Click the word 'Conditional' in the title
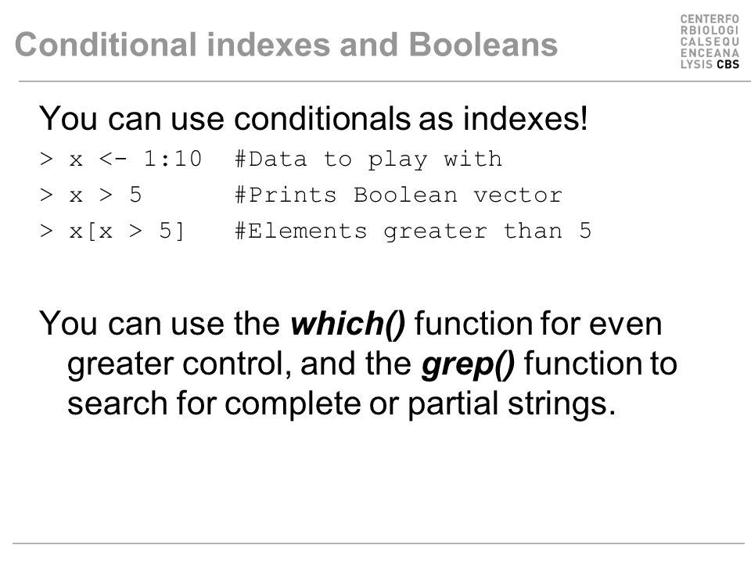This screenshot has width=751, height=563. (x=106, y=45)
